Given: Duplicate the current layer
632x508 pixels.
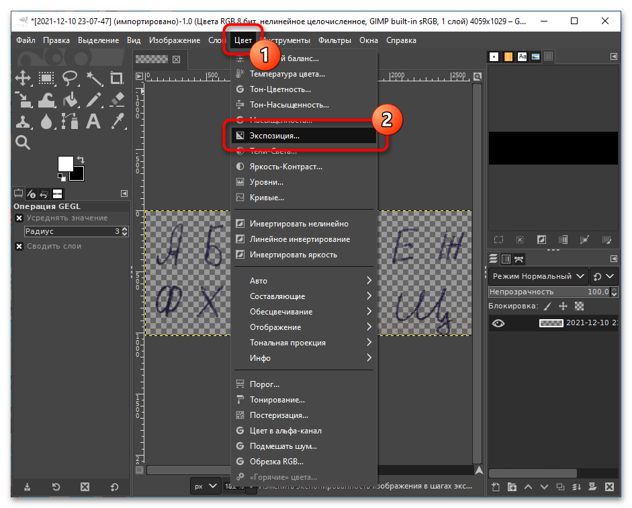Looking at the screenshot, I should click(560, 487).
